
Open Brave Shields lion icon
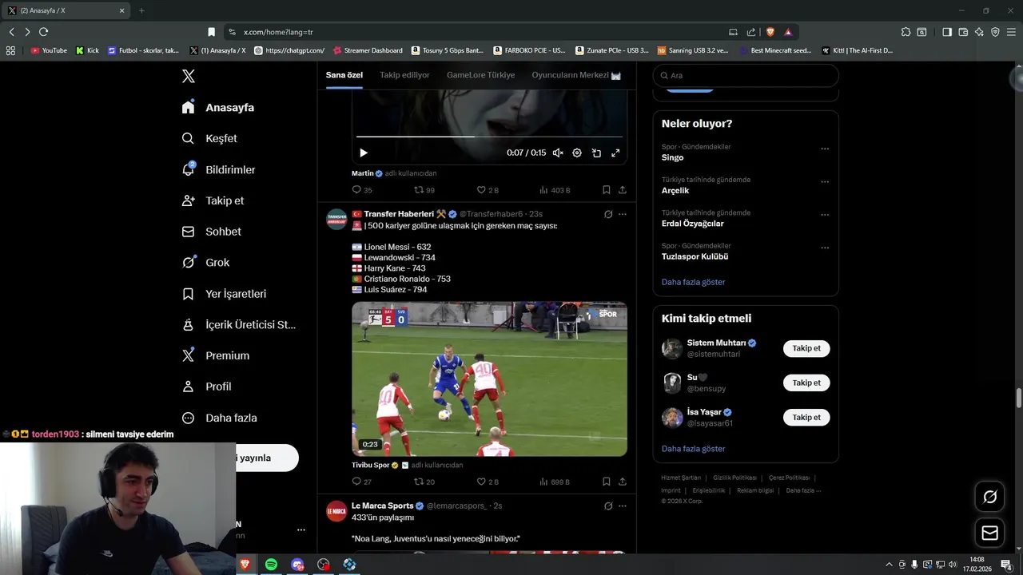click(770, 32)
